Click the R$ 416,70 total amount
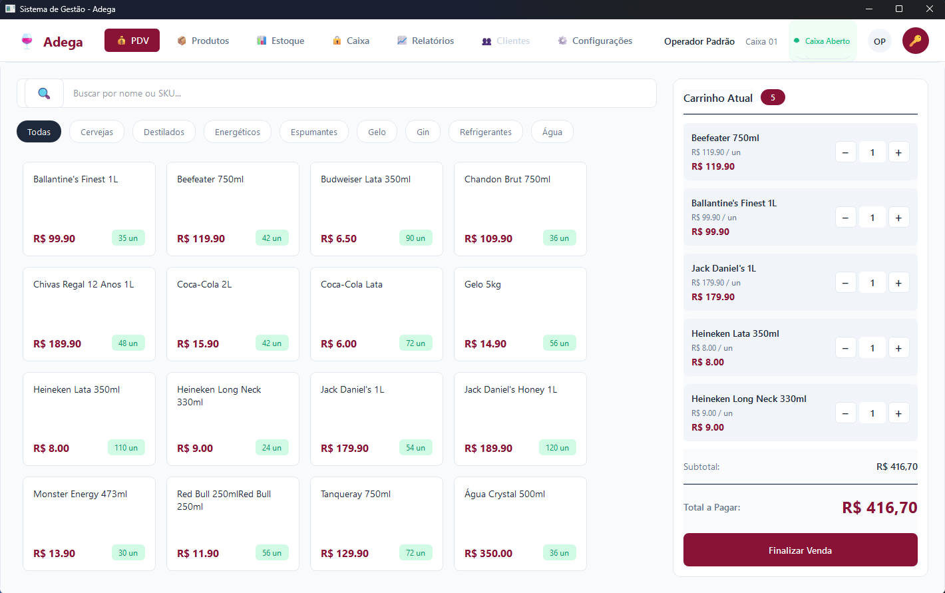 click(880, 507)
